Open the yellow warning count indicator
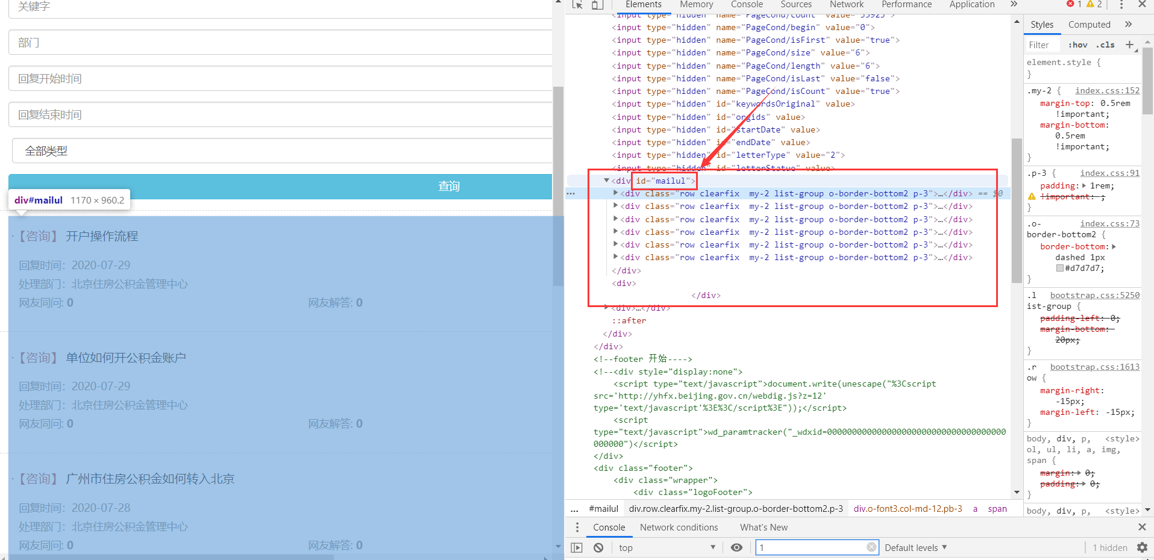Image resolution: width=1154 pixels, height=560 pixels. pyautogui.click(x=1094, y=4)
